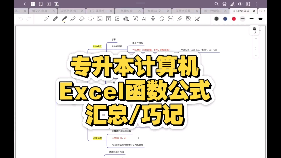Open the OCR recognition tool
This screenshot has height=158, width=281.
coord(170,19)
